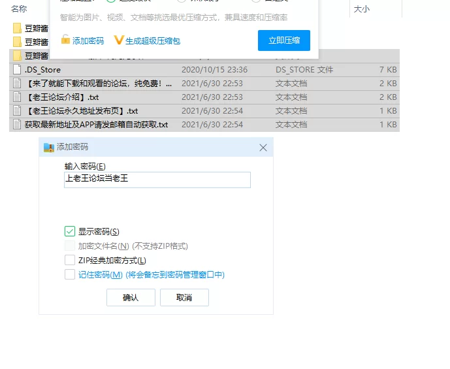Enable the ZIP经典加密方式 checkbox
Viewport: 450px width, 369px height.
pos(70,260)
